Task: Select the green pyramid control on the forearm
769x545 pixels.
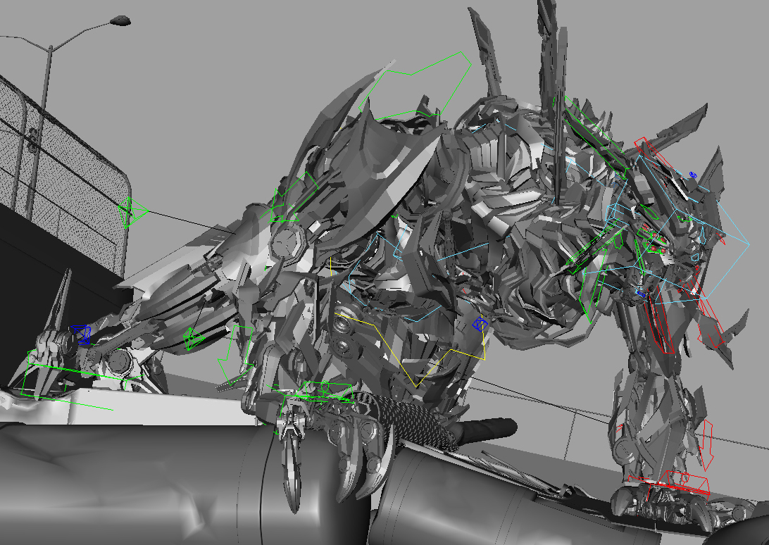Action: [190, 338]
